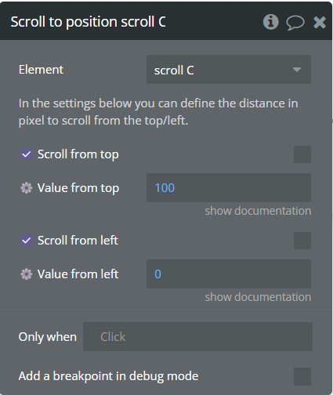Click the dark square right of Scroll from top
Image resolution: width=333 pixels, height=395 pixels.
click(x=302, y=154)
